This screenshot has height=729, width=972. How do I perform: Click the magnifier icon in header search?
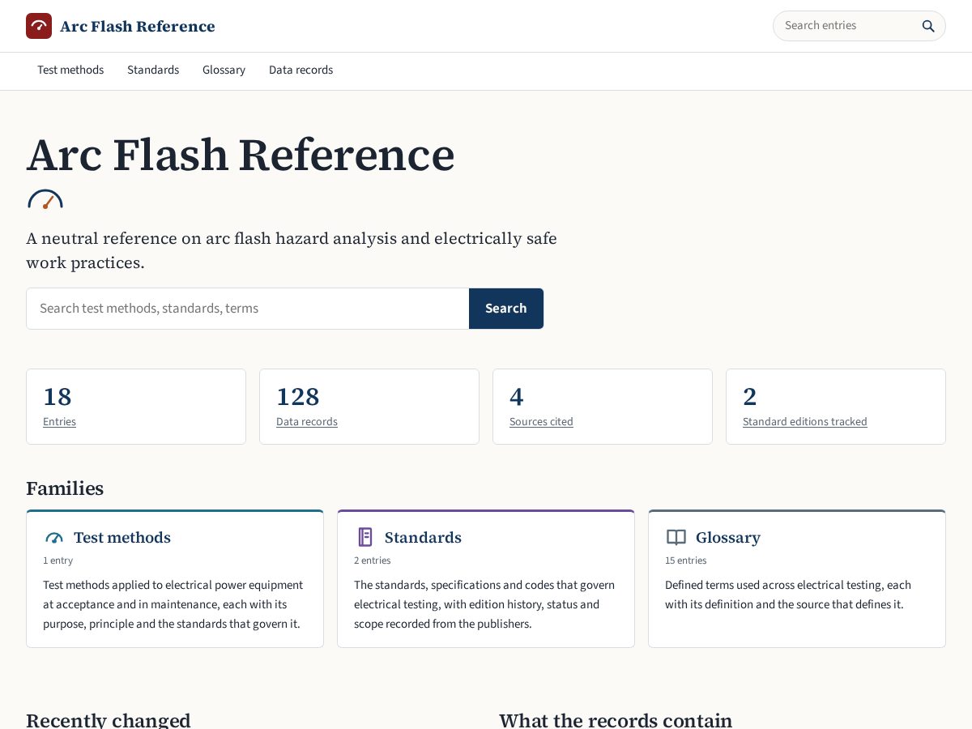click(x=928, y=26)
